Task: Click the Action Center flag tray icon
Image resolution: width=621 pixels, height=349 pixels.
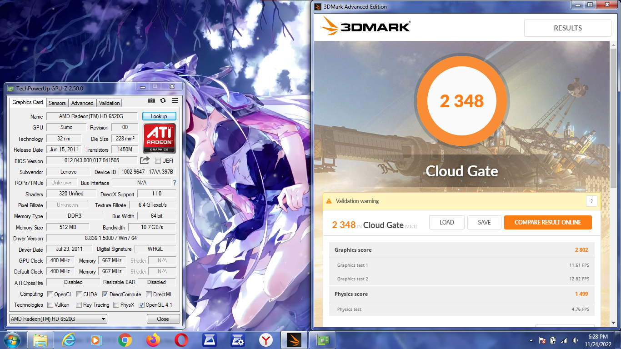Action: pyautogui.click(x=542, y=340)
